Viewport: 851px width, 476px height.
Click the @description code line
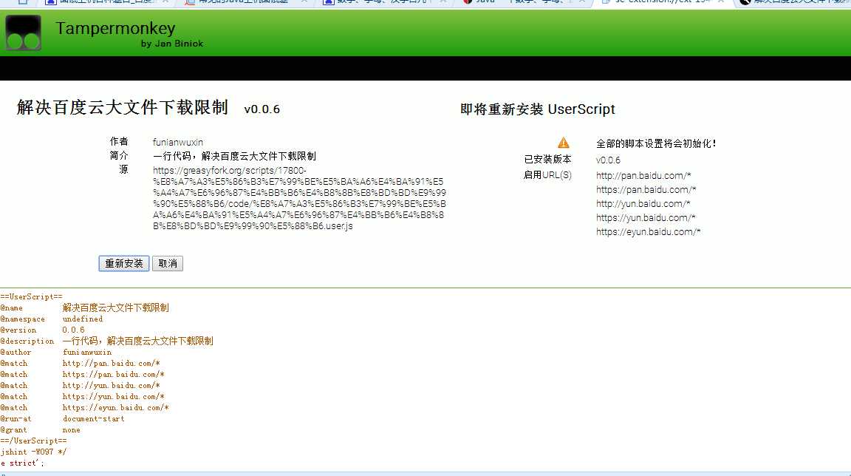pyautogui.click(x=107, y=341)
